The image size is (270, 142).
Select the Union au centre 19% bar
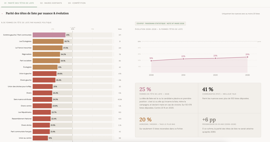(40, 138)
